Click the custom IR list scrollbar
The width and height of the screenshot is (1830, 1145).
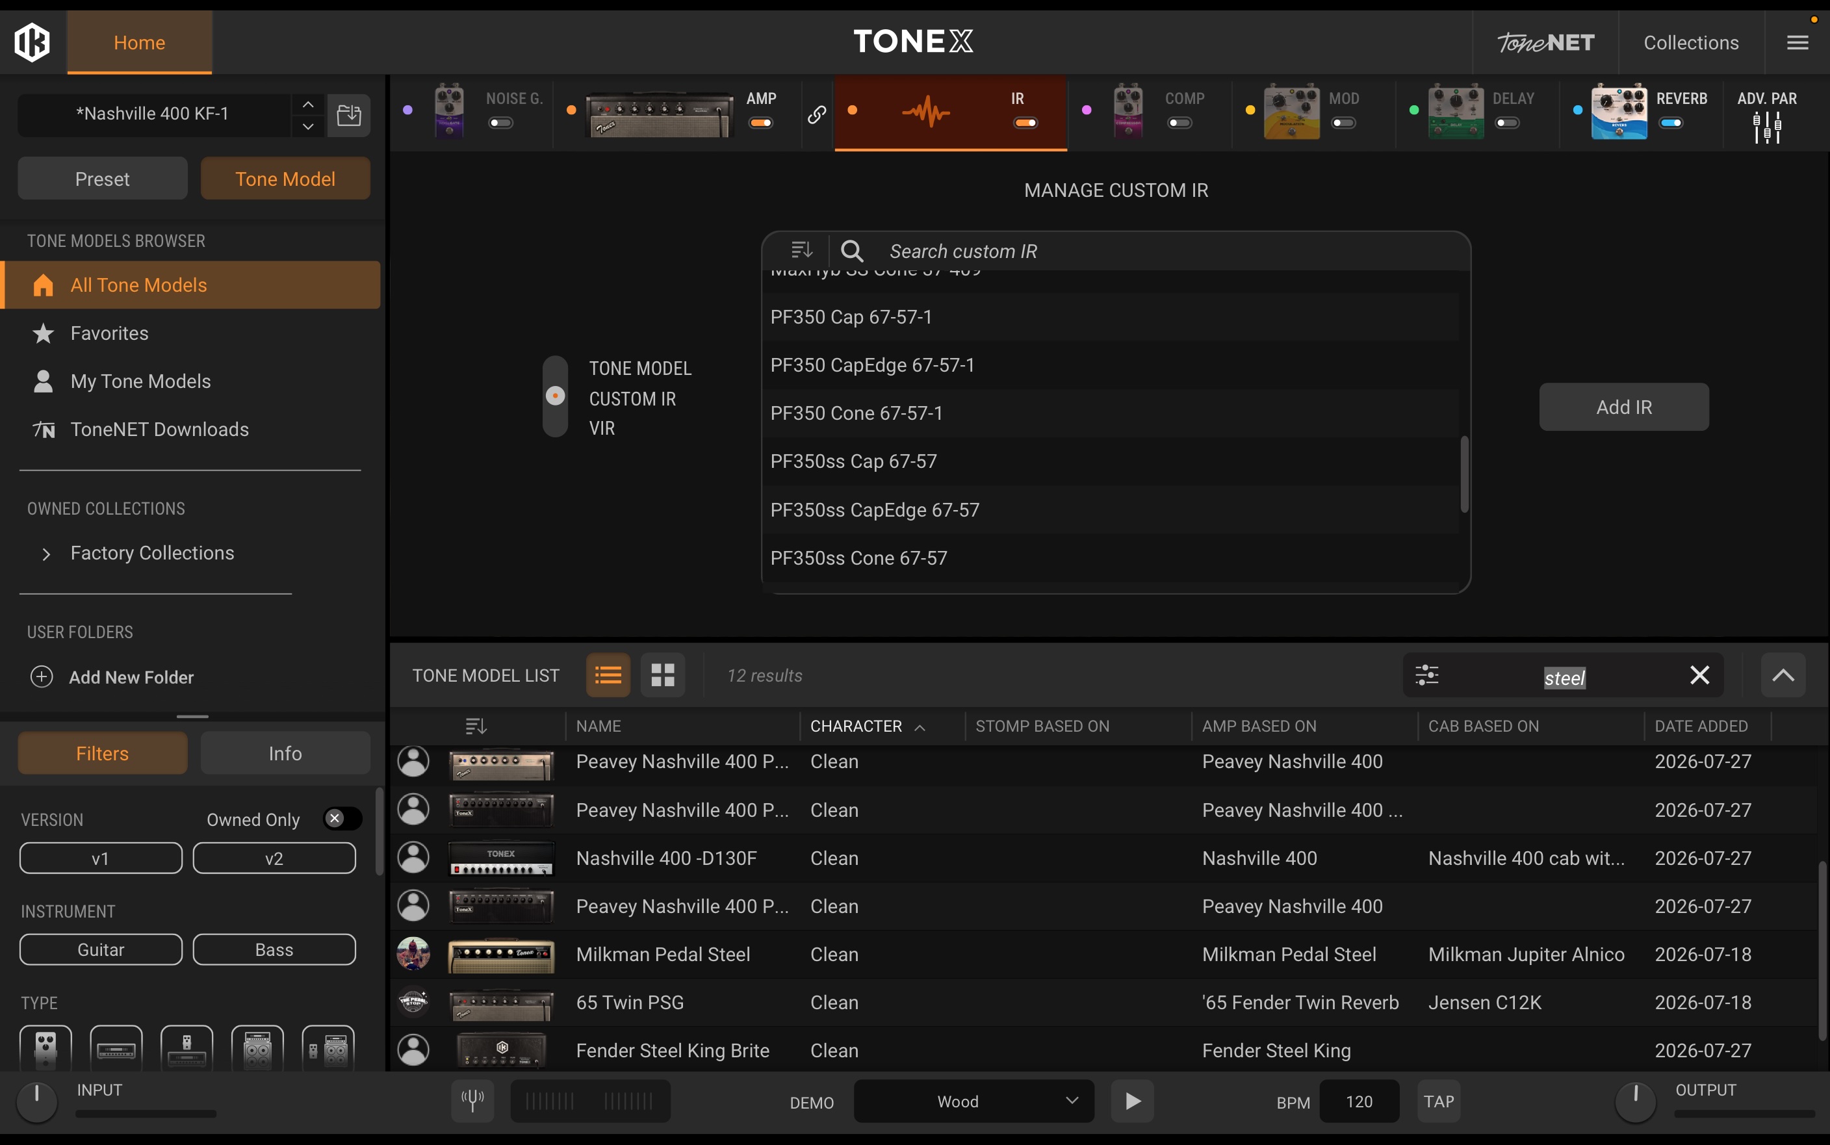click(x=1464, y=474)
